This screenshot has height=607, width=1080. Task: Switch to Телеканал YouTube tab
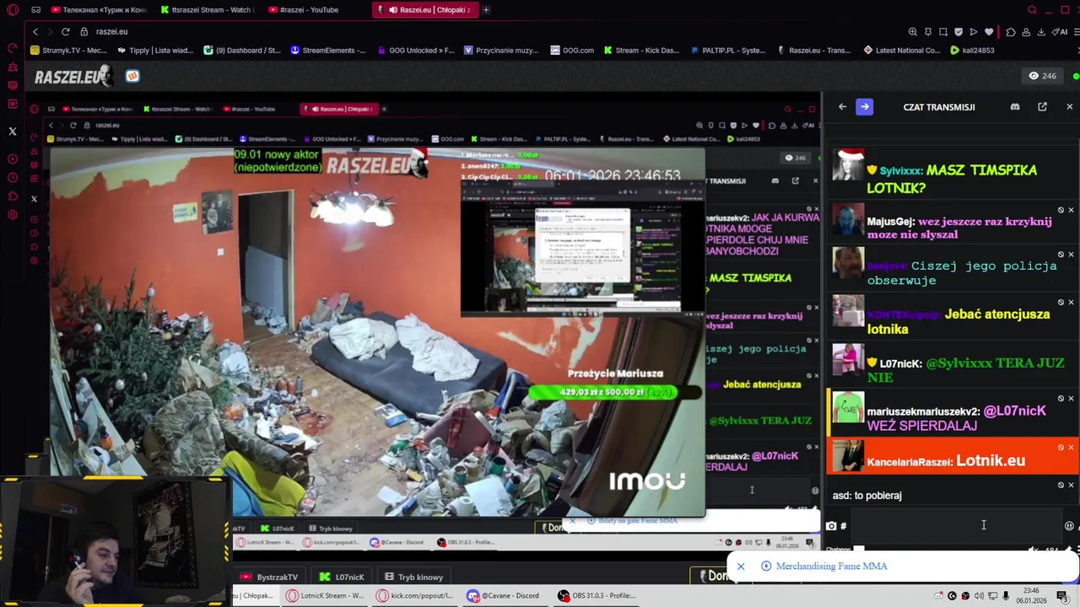[x=100, y=10]
